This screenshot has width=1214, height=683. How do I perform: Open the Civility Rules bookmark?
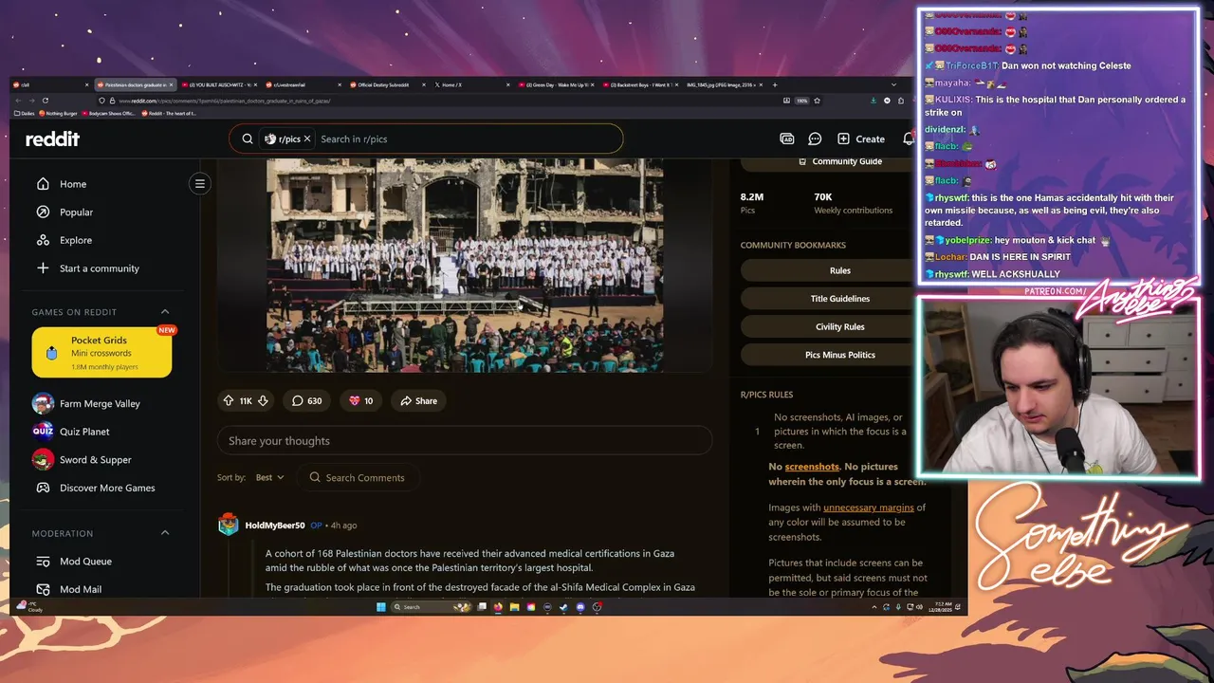[840, 326]
